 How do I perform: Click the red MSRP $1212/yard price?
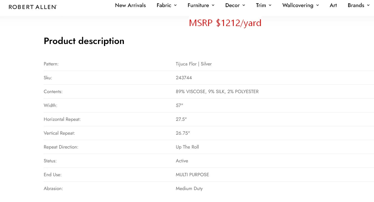pyautogui.click(x=225, y=23)
